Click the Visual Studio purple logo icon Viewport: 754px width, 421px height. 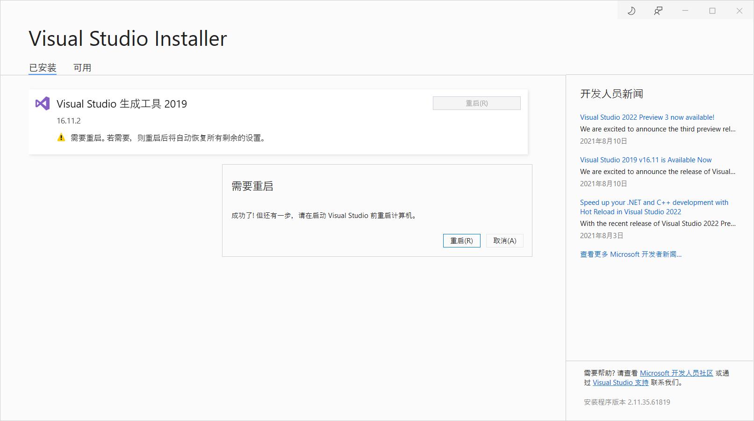(43, 103)
